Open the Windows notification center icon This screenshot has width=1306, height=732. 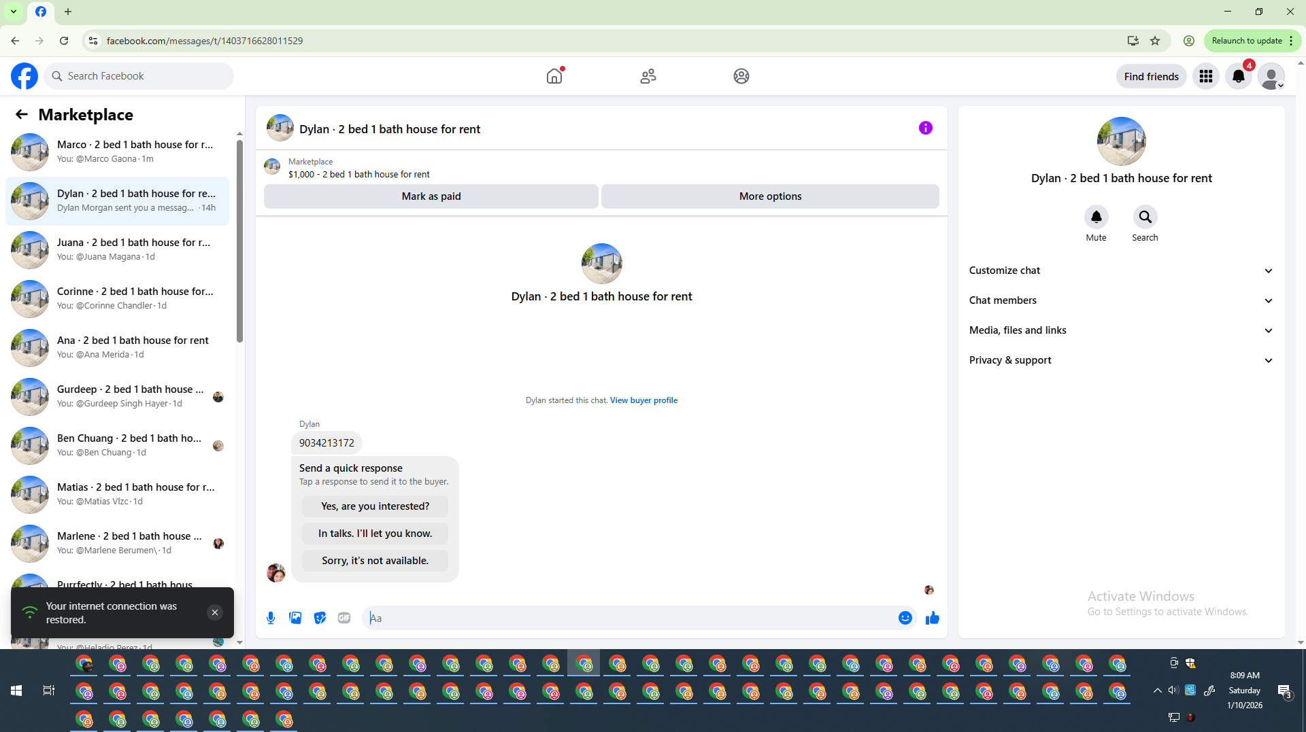(x=1284, y=691)
